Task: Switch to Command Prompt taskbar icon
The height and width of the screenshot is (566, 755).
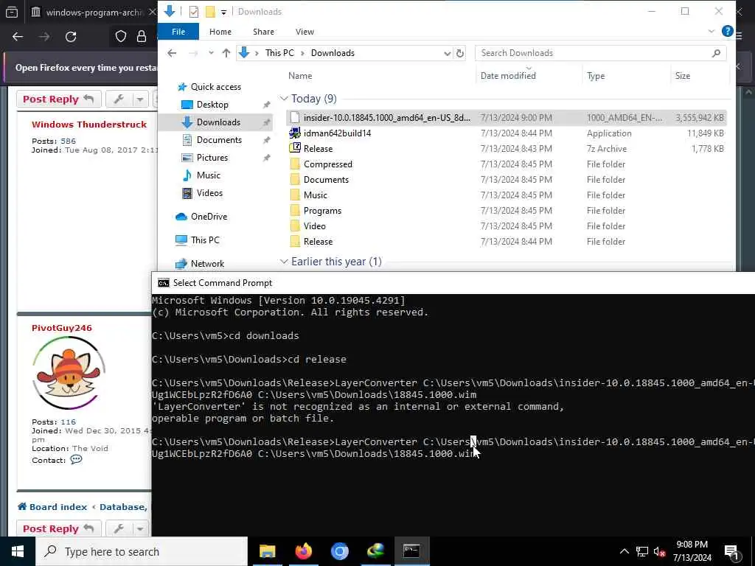Action: tap(411, 551)
